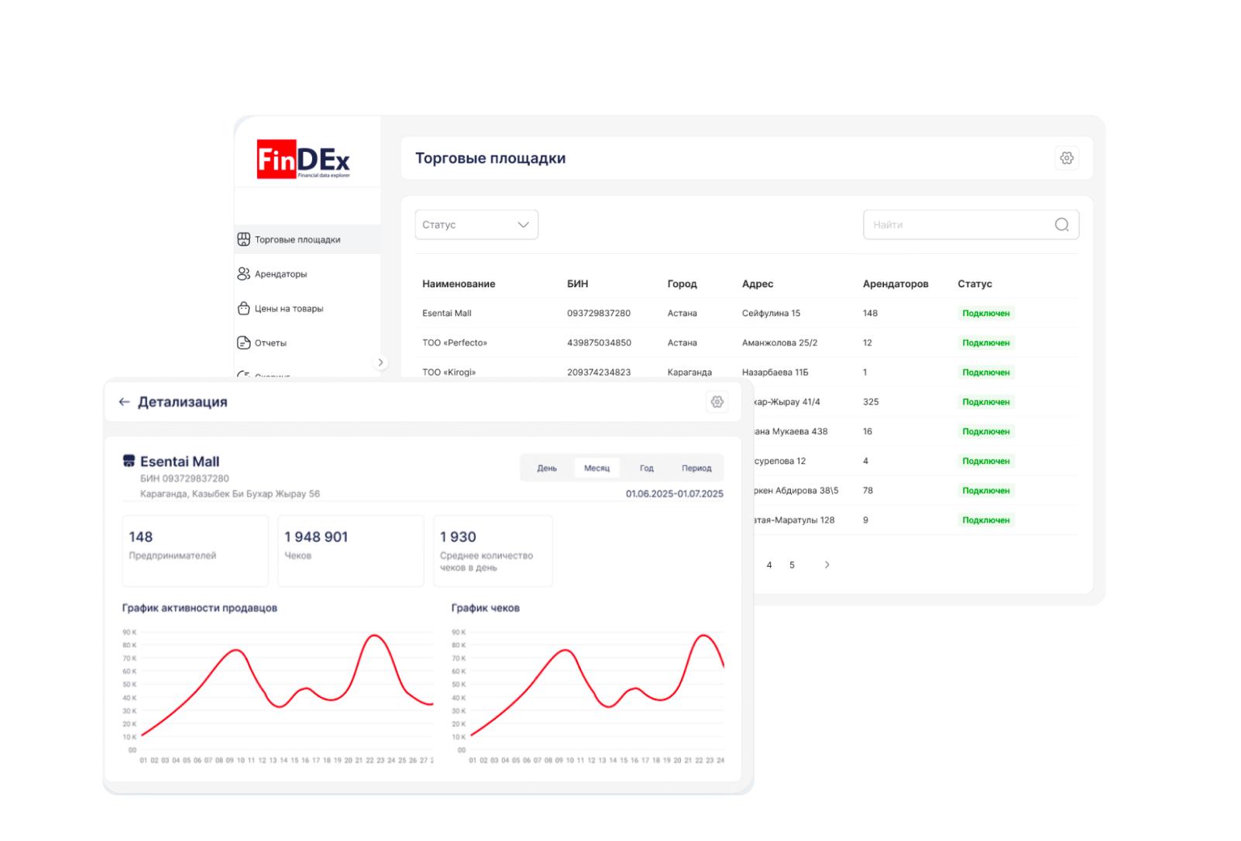Select the Месяц period tab
This screenshot has width=1241, height=841.
[596, 469]
